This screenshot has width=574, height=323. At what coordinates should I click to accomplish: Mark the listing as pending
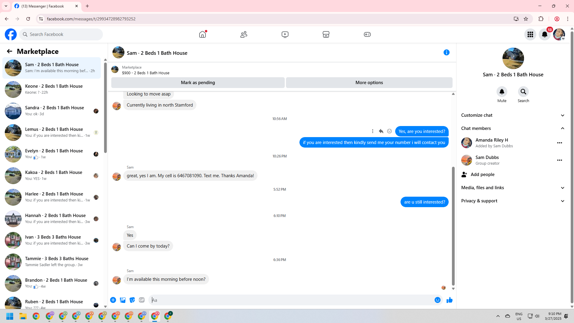[198, 83]
